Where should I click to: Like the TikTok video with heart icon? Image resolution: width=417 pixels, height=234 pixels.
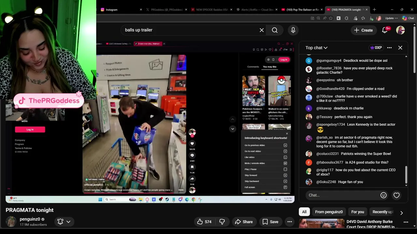192,143
